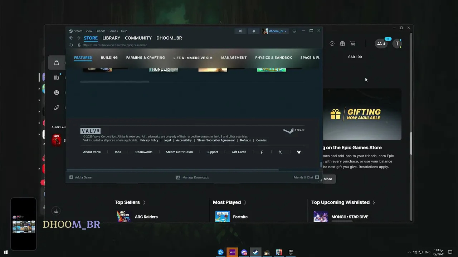Screen dimensions: 458x257
Task: Open Manage Downloads in Steam
Action: (193, 177)
